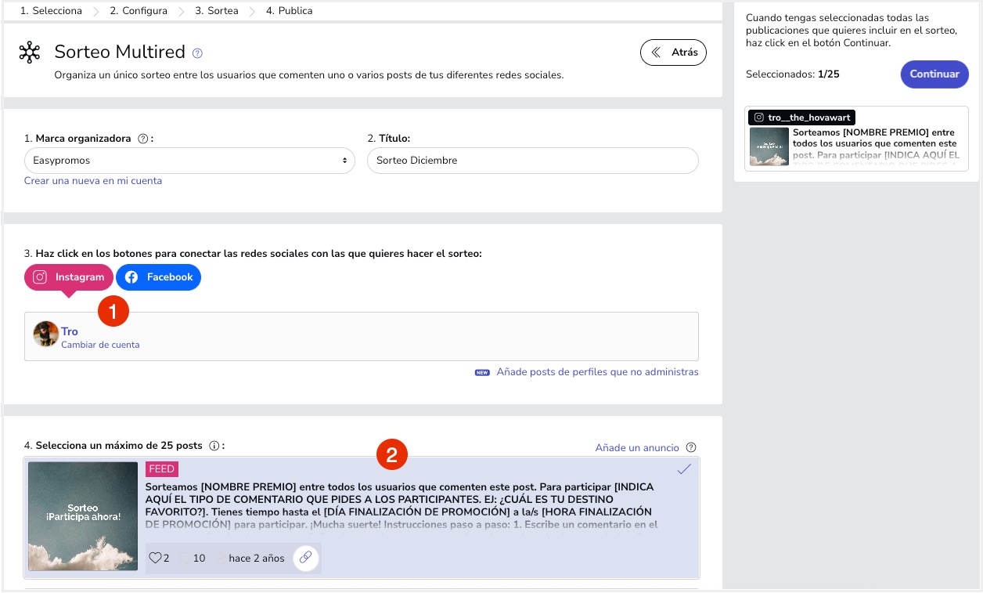Go to step 2. Configura
983x593 pixels.
[139, 11]
